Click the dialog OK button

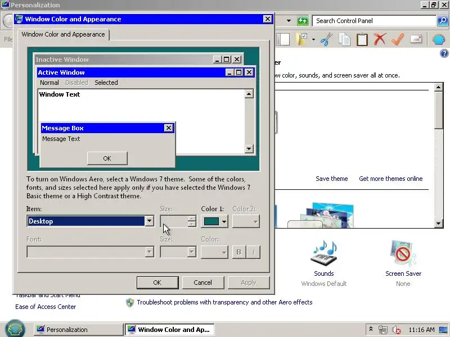coord(157,283)
